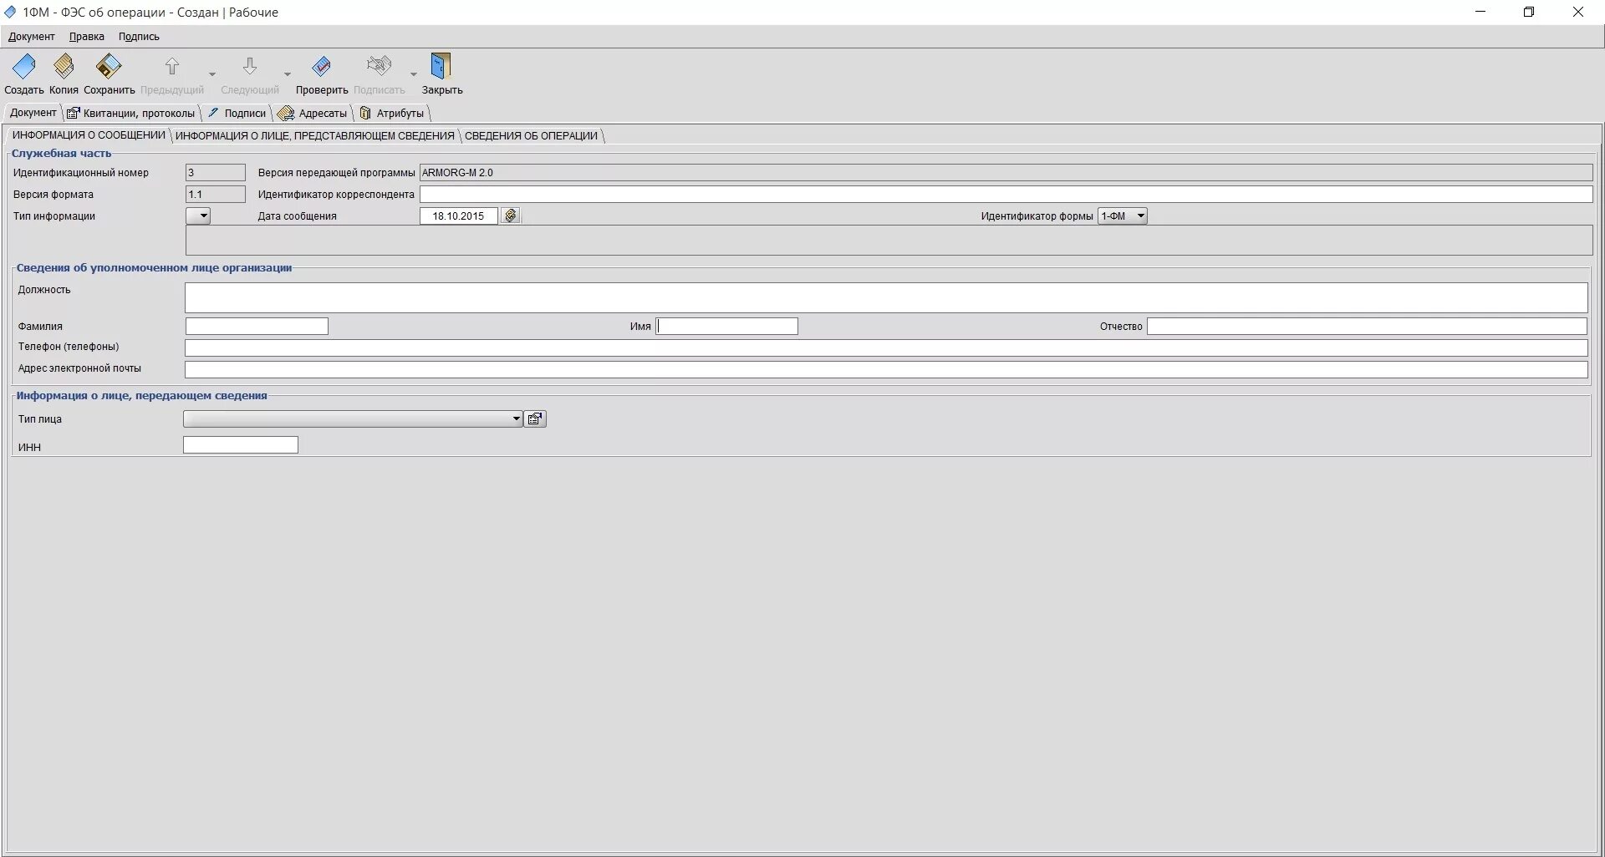Restore the window using title bar button

pos(1529,12)
